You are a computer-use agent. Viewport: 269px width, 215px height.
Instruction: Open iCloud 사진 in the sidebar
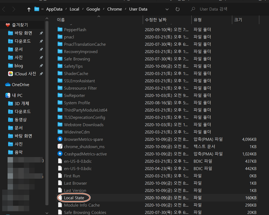25,74
